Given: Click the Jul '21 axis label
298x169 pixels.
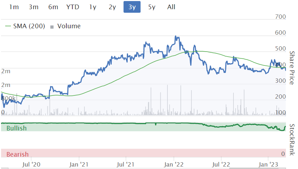Looking at the screenshot, I should 126,164.
